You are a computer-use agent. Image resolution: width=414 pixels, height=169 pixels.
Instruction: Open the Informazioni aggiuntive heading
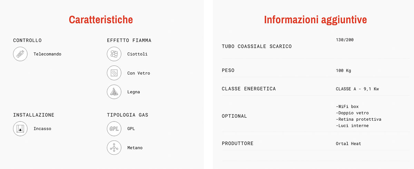(315, 20)
